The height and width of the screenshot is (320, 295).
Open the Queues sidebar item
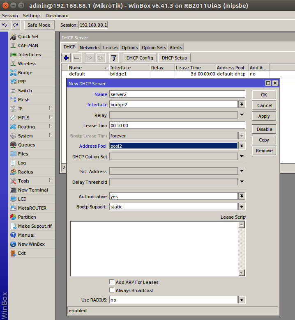[x=26, y=145]
